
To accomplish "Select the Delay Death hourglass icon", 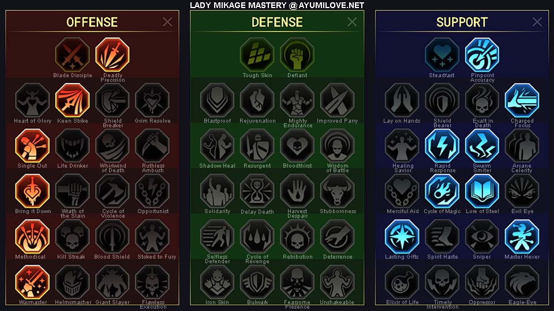I will [x=257, y=191].
